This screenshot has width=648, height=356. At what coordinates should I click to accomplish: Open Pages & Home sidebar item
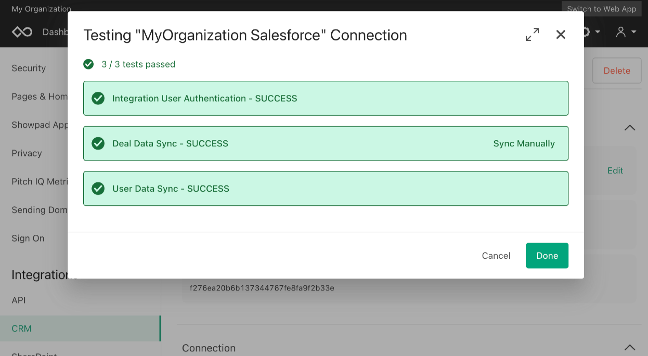(x=40, y=96)
